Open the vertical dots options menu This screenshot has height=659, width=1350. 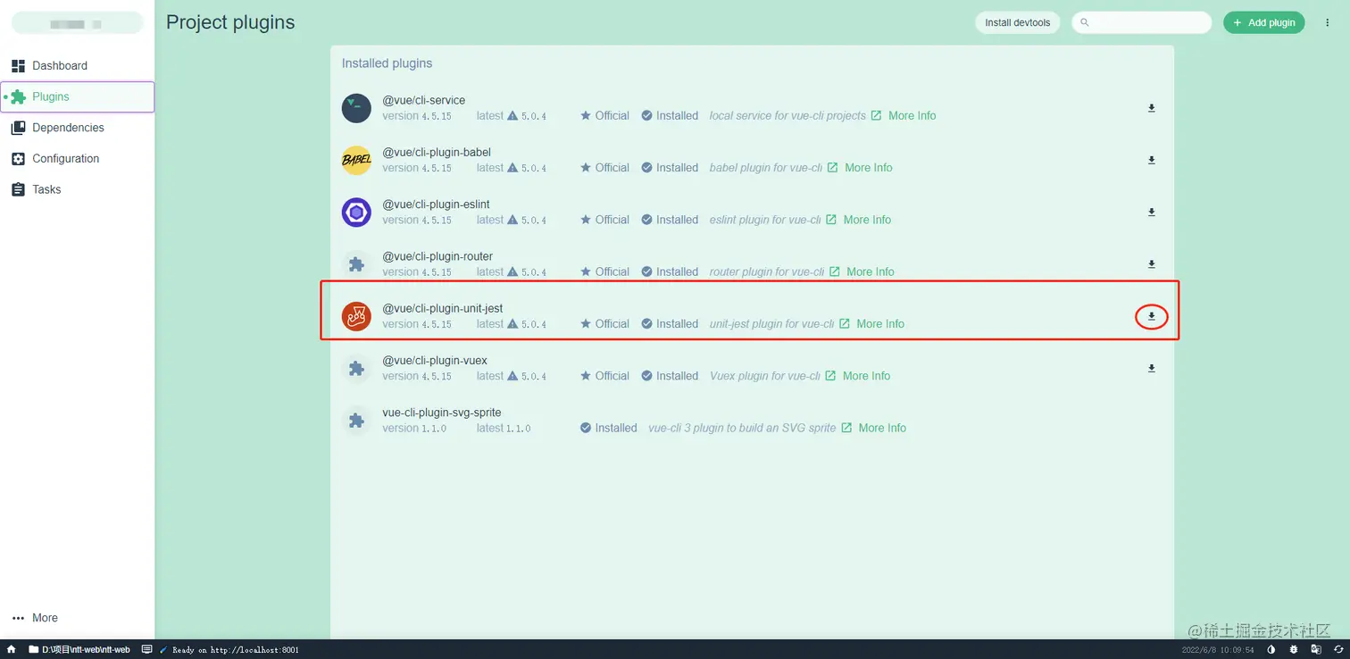1327,22
